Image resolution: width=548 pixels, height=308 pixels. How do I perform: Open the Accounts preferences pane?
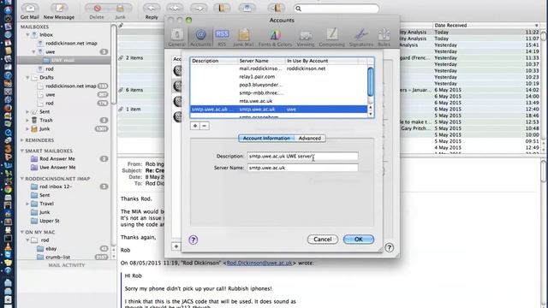(200, 37)
